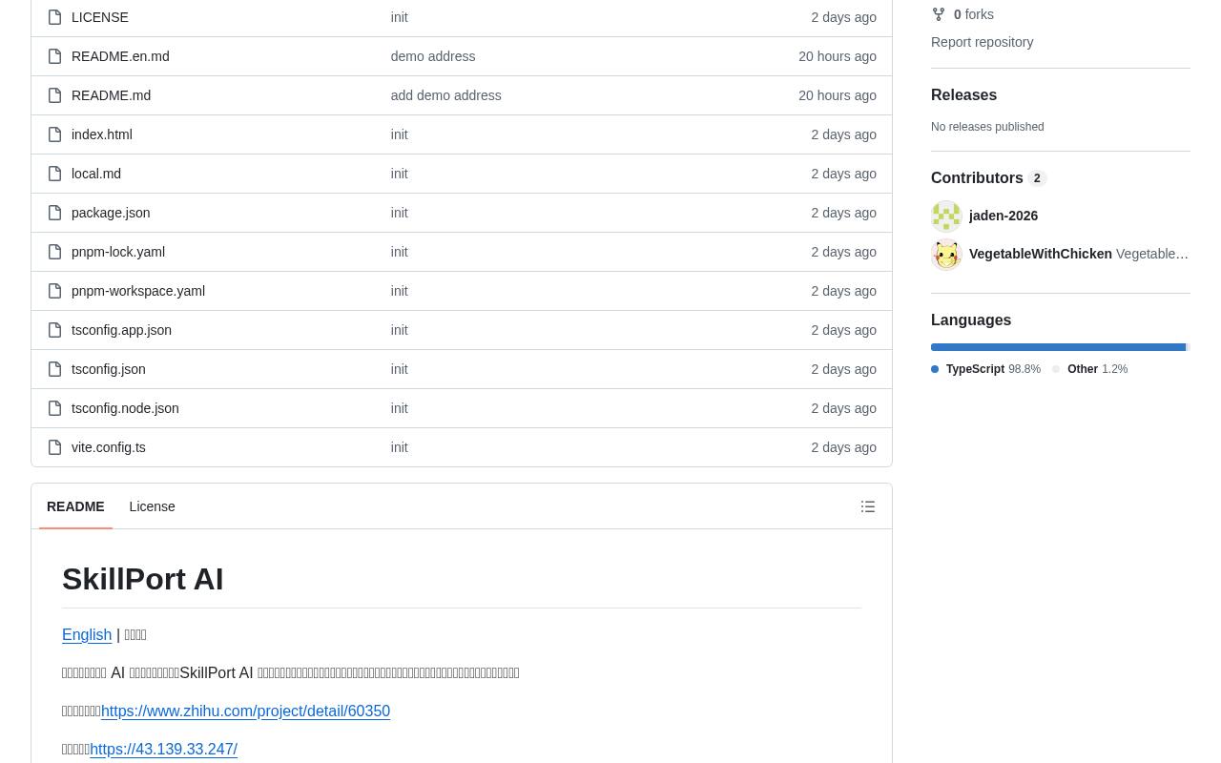Click the file icon beside pnpm-workspace.yaml
Screen dimensions: 1221x763
click(x=54, y=291)
